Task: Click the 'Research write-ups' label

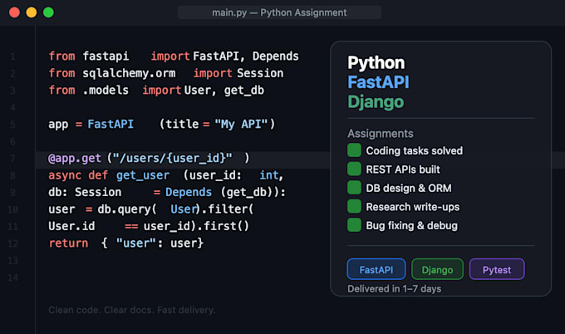Action: 413,207
